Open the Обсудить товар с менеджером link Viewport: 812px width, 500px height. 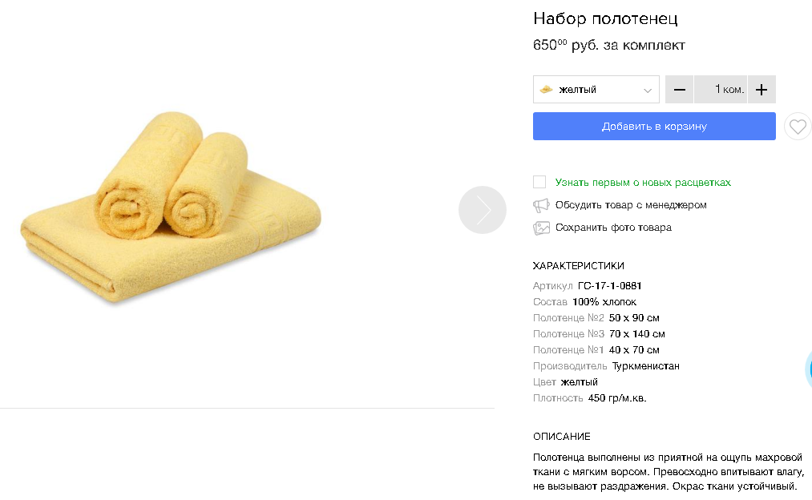click(631, 205)
